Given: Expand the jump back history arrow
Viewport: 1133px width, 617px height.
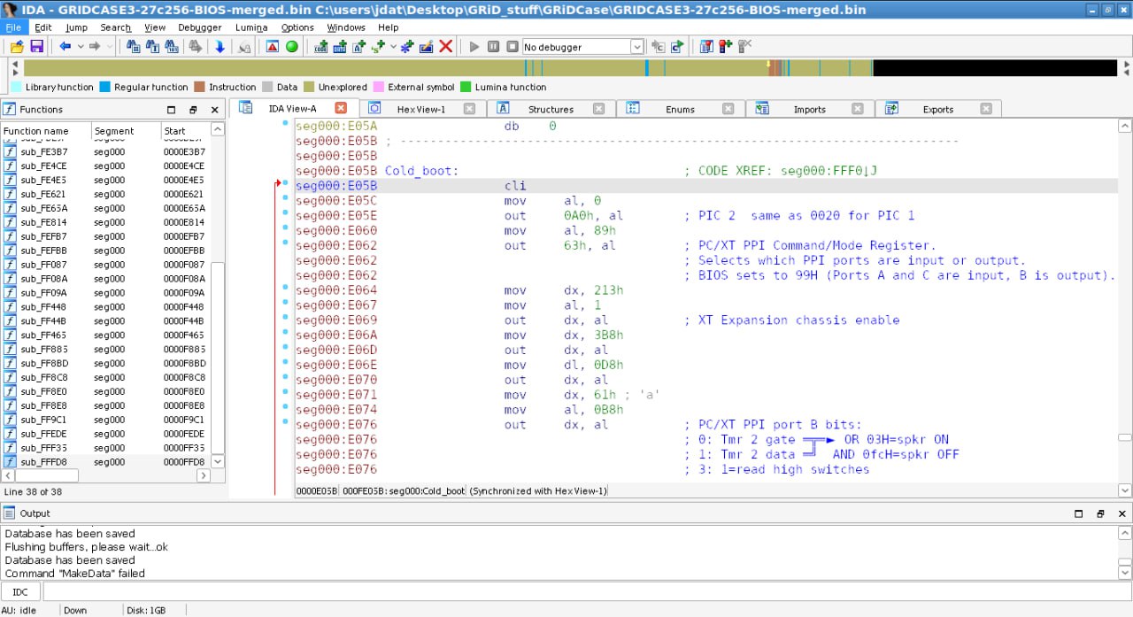Looking at the screenshot, I should 81,46.
